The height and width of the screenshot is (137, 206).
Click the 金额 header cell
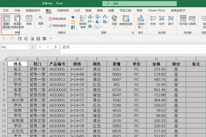coord(156,64)
